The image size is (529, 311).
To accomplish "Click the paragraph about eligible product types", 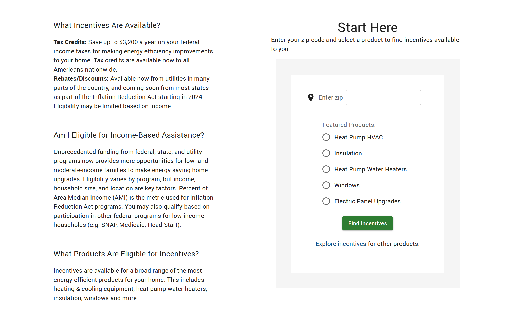I will pyautogui.click(x=130, y=284).
